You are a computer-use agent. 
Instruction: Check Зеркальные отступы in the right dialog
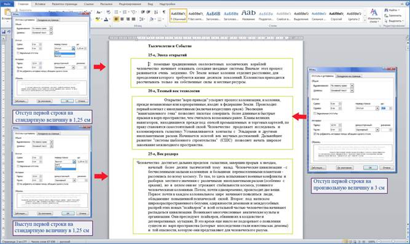coord(315,114)
